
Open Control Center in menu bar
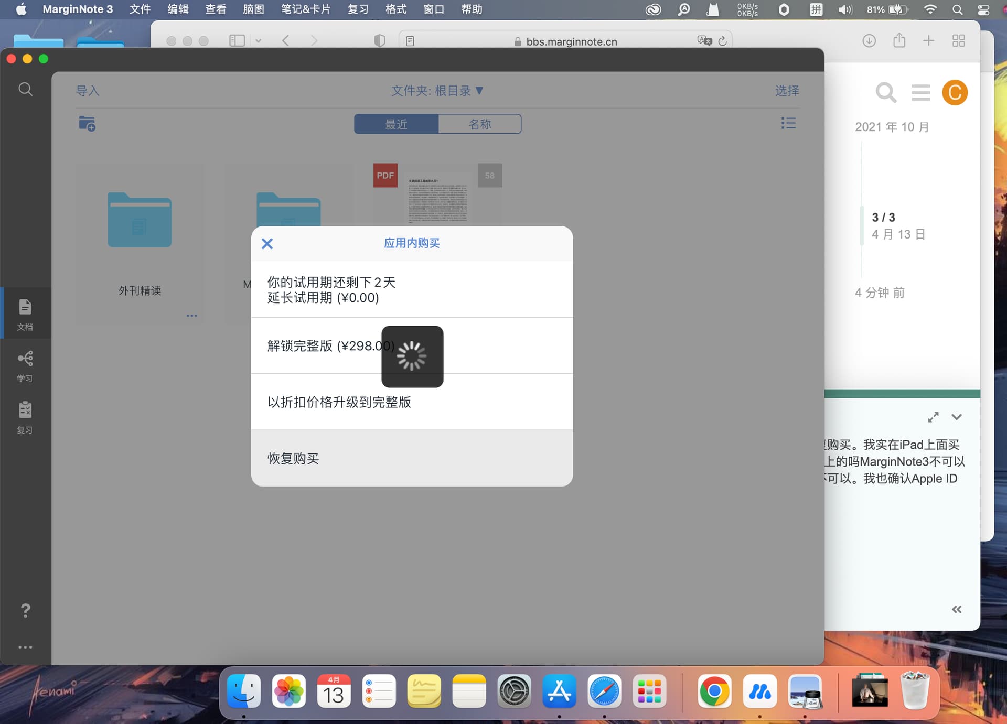click(983, 9)
